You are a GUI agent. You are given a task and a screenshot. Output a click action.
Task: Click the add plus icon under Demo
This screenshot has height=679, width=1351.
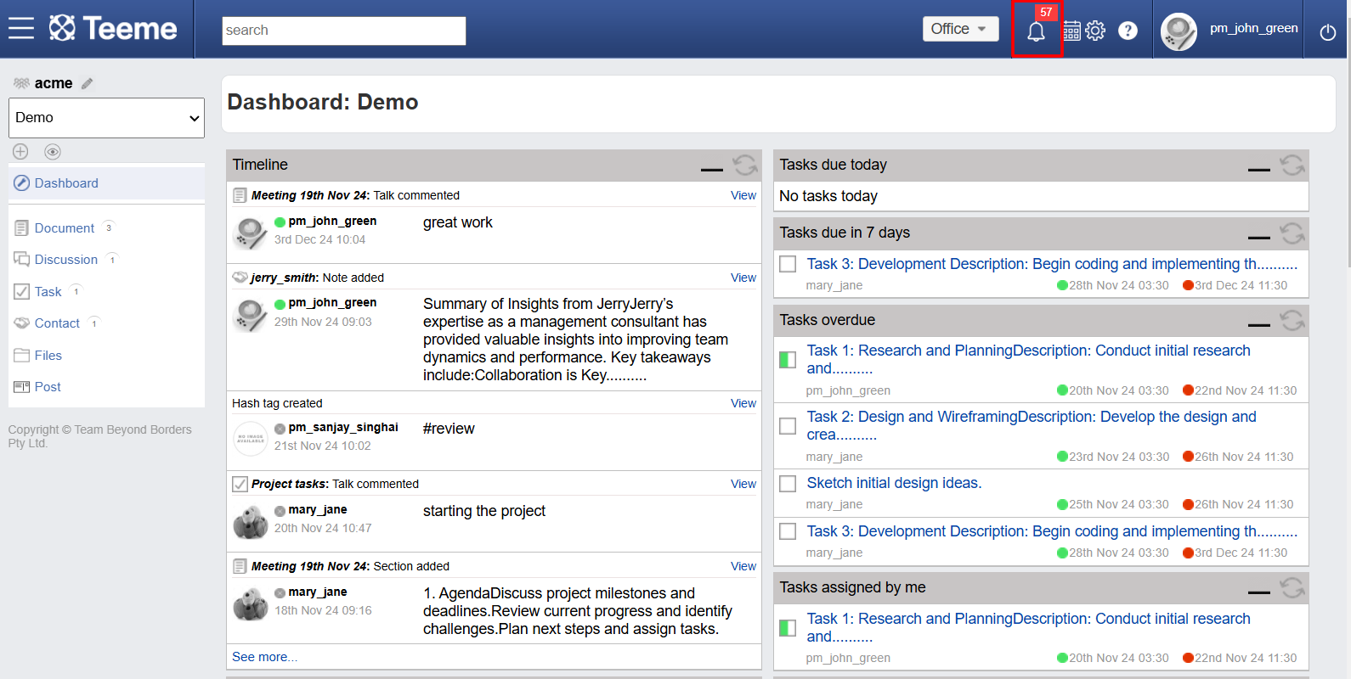click(20, 151)
